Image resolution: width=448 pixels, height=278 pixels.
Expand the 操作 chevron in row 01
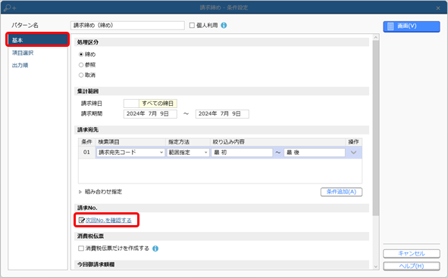tap(353, 153)
